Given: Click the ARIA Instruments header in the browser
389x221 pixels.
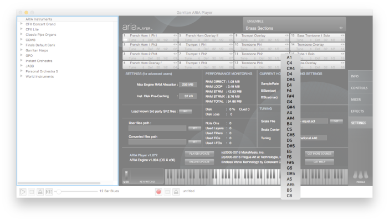Looking at the screenshot, I should pos(39,19).
